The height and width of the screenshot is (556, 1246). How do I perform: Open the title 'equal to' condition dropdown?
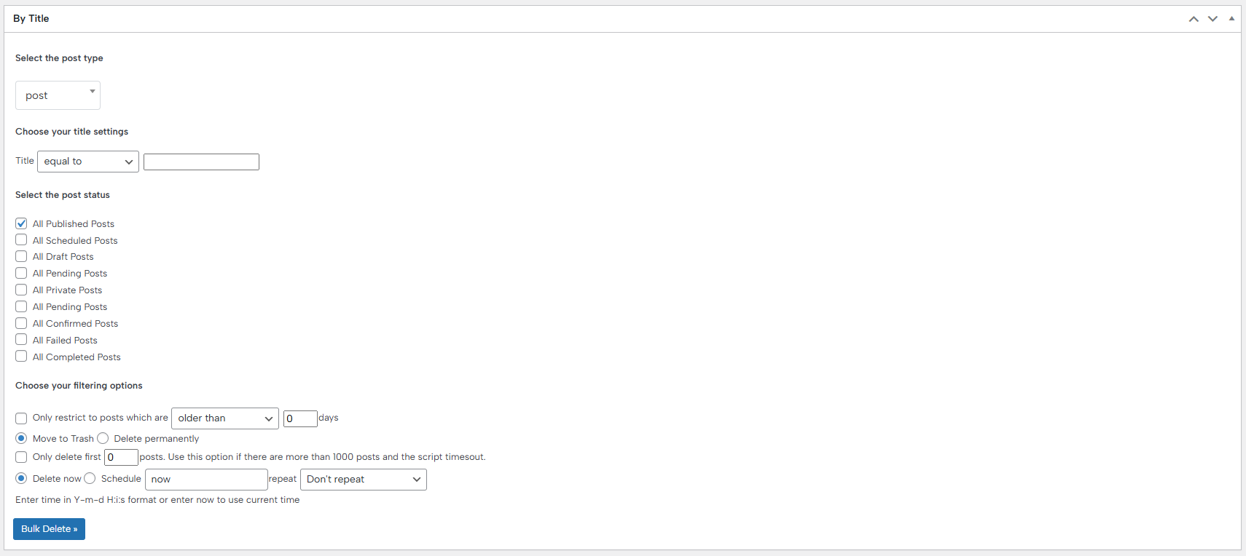(87, 162)
